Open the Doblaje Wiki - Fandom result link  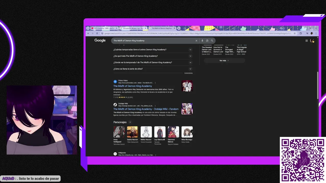(146, 109)
